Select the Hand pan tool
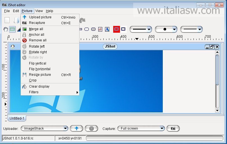The width and height of the screenshot is (227, 144). [x=6, y=29]
